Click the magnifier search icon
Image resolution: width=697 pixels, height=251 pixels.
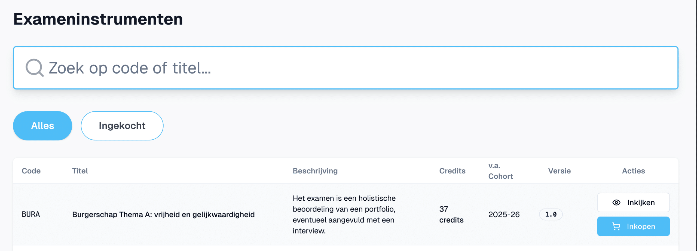tap(35, 68)
